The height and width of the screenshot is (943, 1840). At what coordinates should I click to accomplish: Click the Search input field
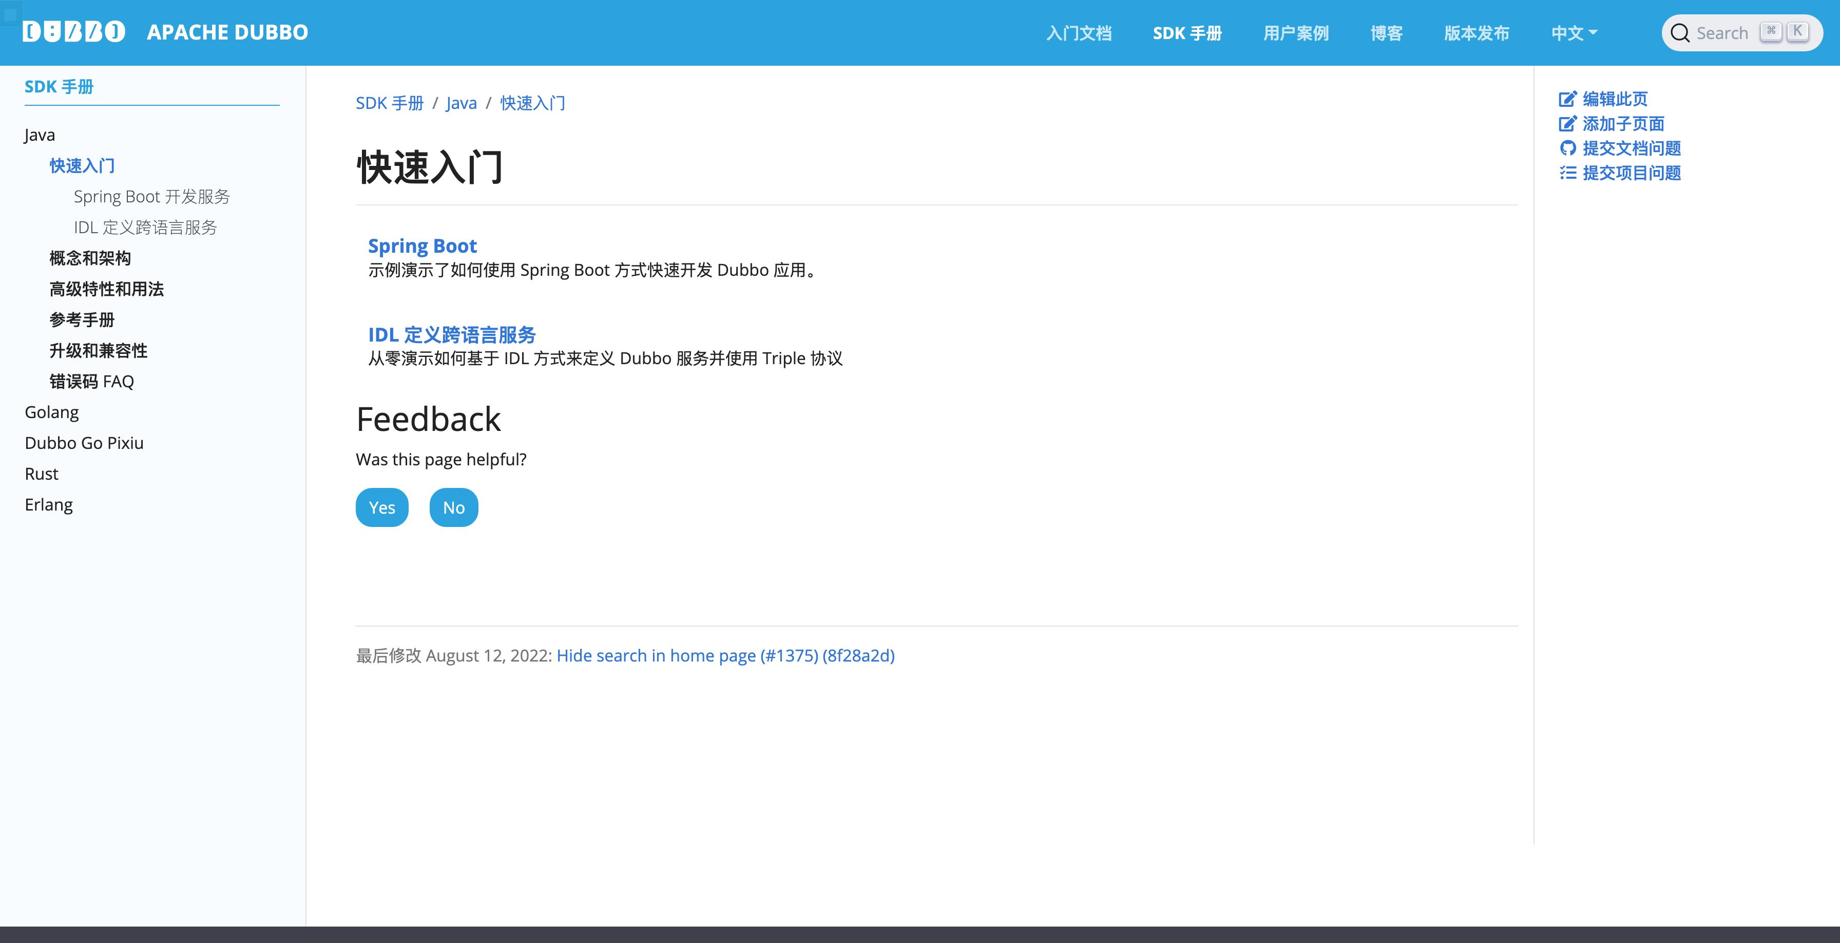tap(1721, 33)
